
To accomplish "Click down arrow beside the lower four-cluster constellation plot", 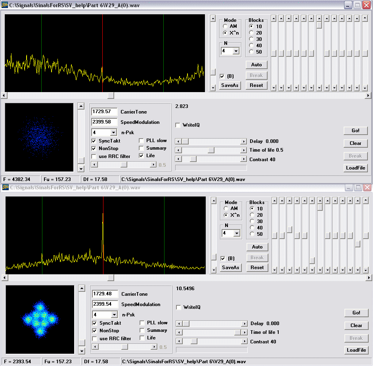I will pyautogui.click(x=82, y=351).
